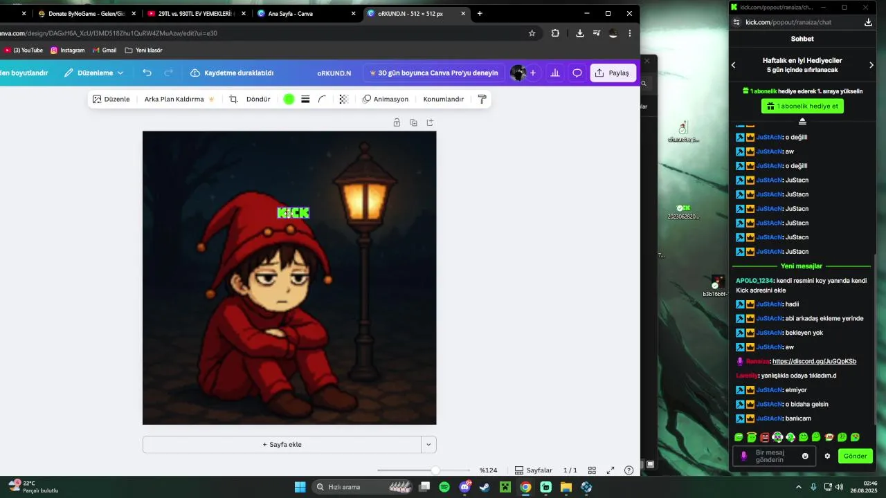Image resolution: width=886 pixels, height=498 pixels.
Task: Click the download icon in Kick popout
Action: [x=868, y=22]
